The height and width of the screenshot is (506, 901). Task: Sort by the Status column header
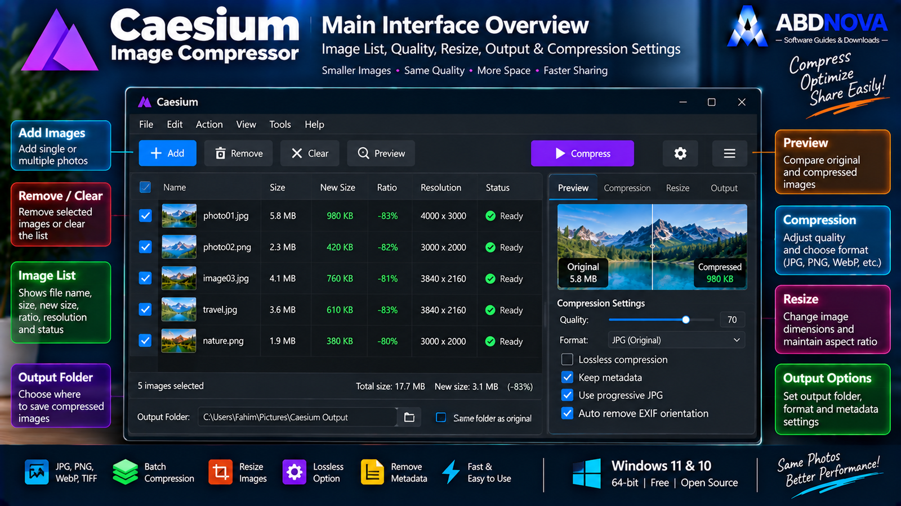[x=498, y=188]
